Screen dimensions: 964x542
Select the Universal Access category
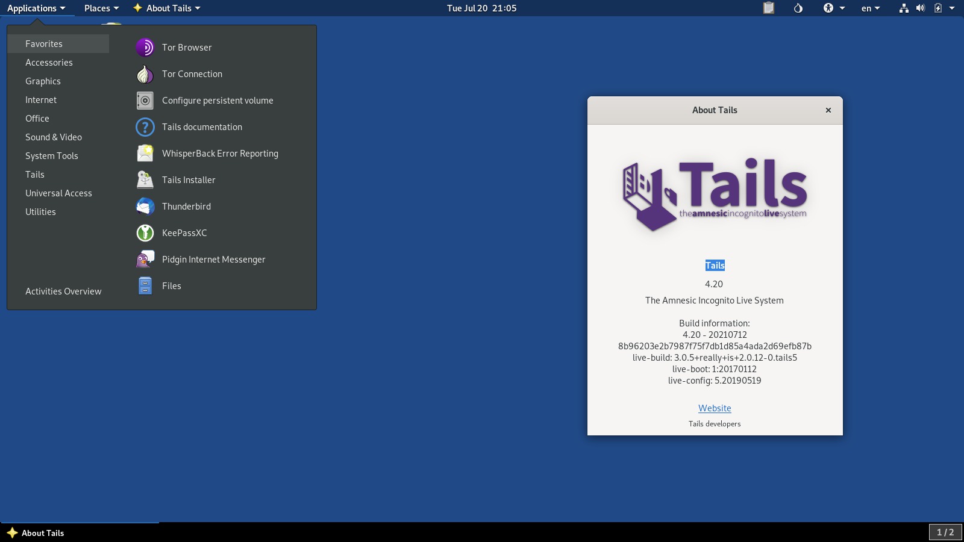pyautogui.click(x=58, y=193)
